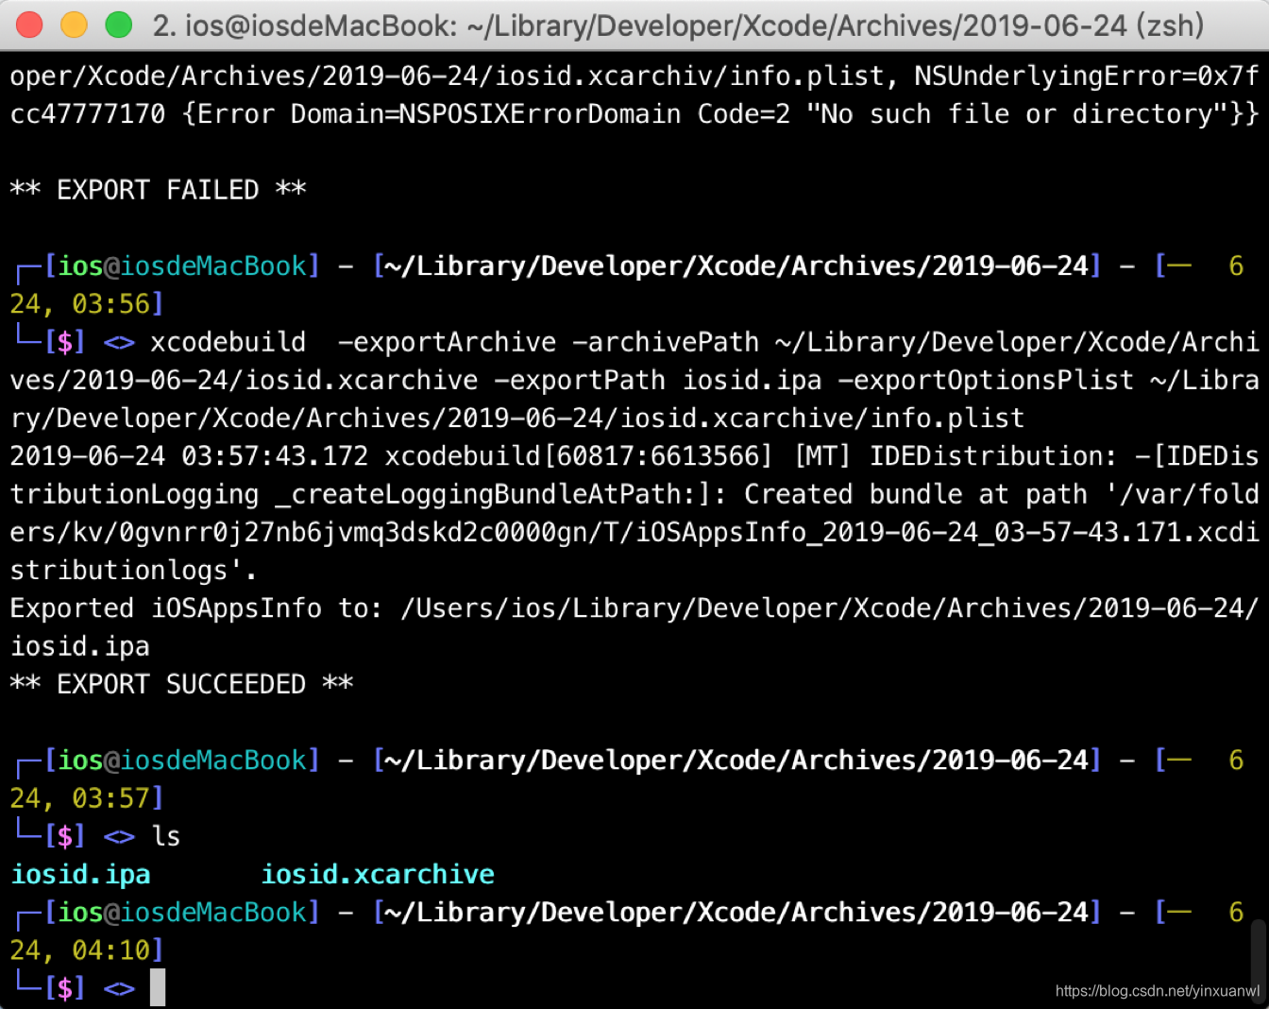
Task: Click the timestamp '04:10]' in the prompt
Action: (x=118, y=950)
